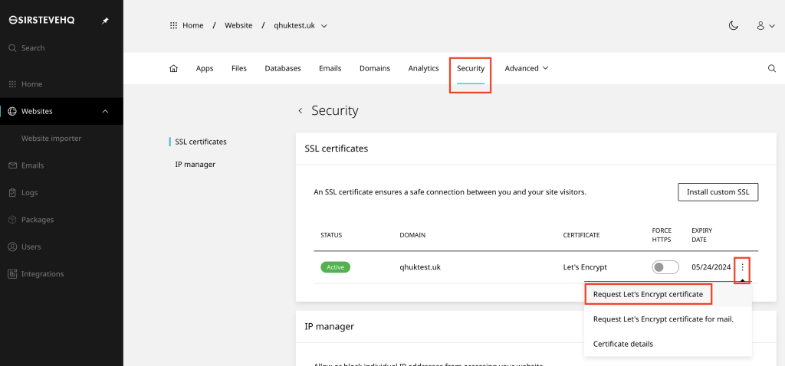
Task: Click the IP manager section heading
Action: 330,326
